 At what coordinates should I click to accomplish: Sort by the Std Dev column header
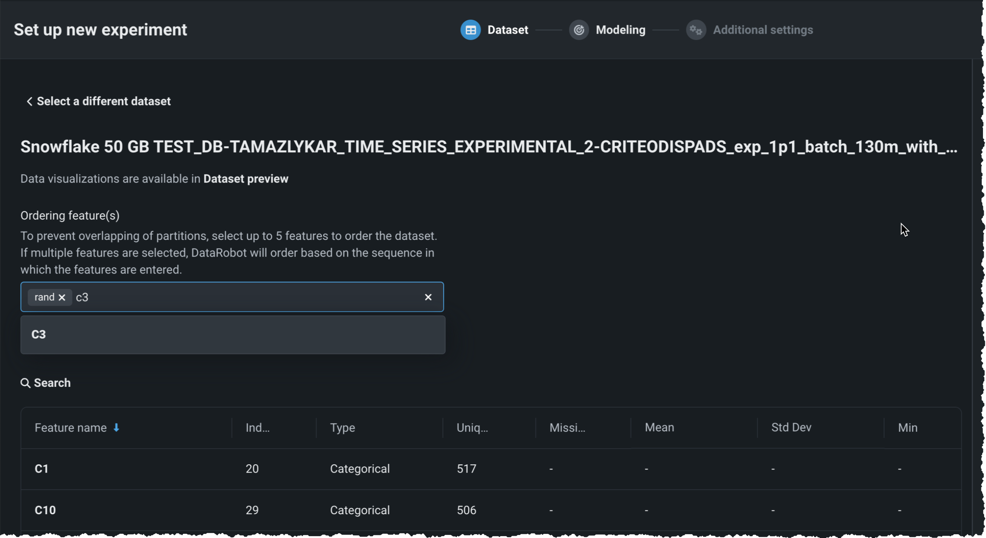click(x=791, y=427)
